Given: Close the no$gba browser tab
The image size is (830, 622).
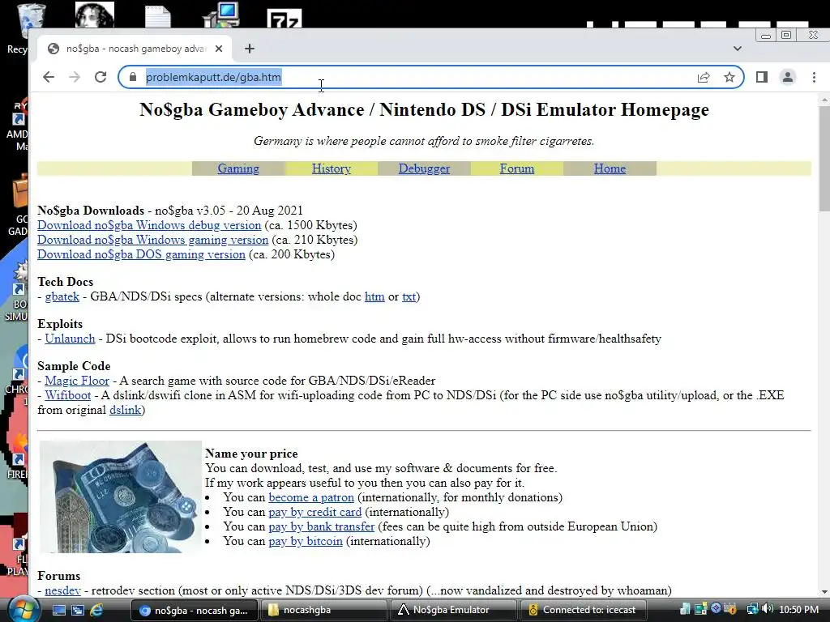Looking at the screenshot, I should tap(219, 49).
